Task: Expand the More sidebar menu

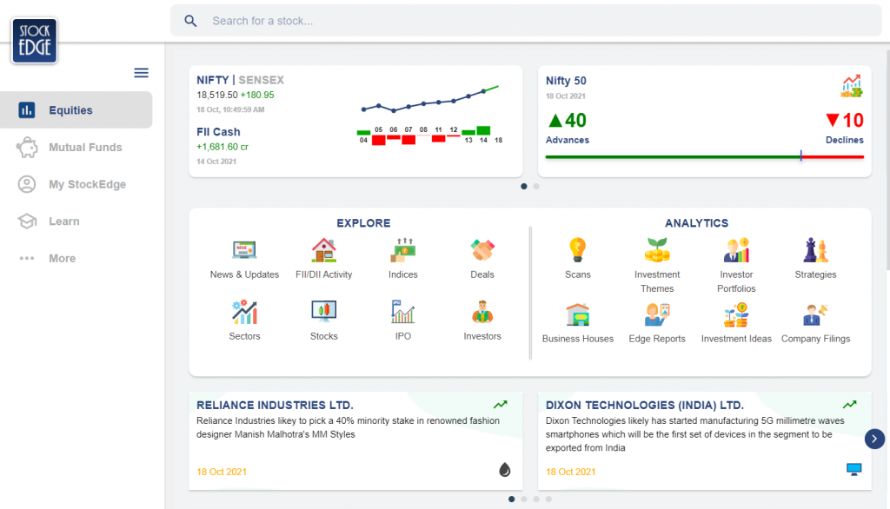Action: pyautogui.click(x=76, y=258)
